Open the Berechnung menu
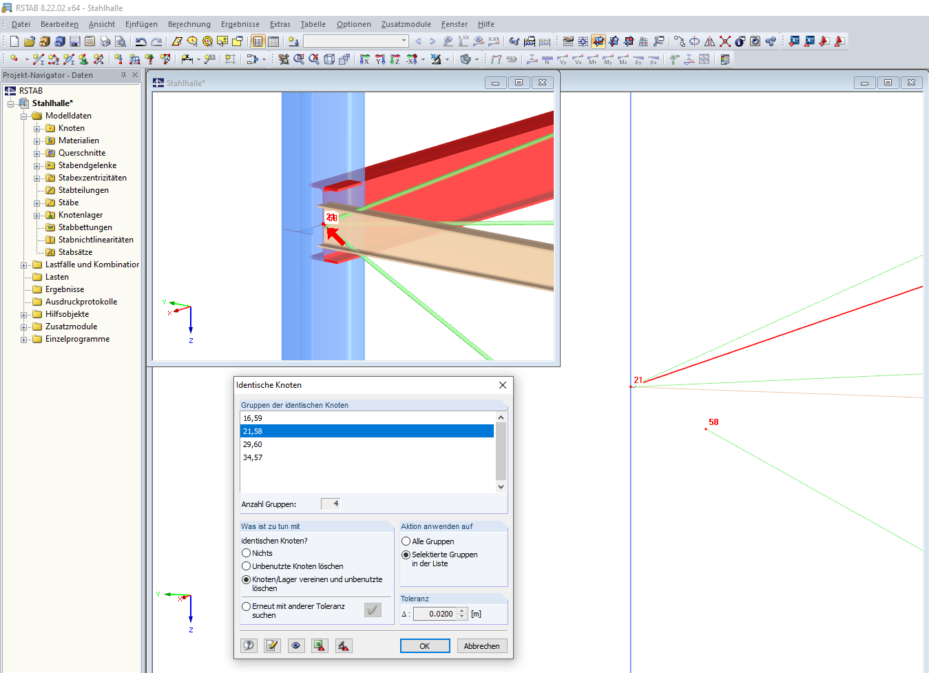This screenshot has width=929, height=673. coord(189,24)
